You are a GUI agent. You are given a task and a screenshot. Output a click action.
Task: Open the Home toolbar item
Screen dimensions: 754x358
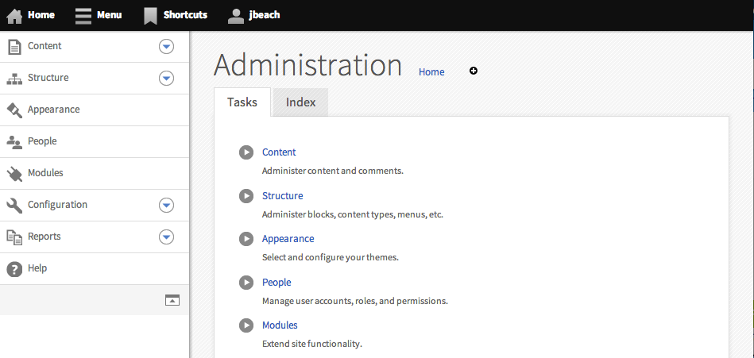point(31,15)
